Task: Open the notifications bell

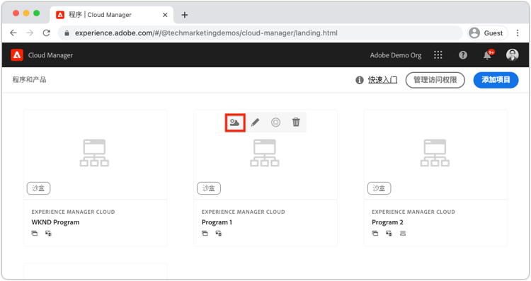Action: 488,55
